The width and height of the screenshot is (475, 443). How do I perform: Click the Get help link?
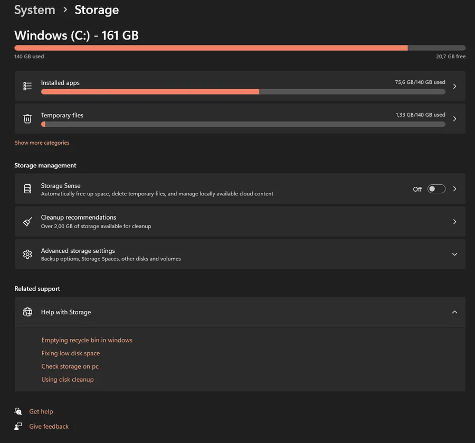pyautogui.click(x=41, y=411)
